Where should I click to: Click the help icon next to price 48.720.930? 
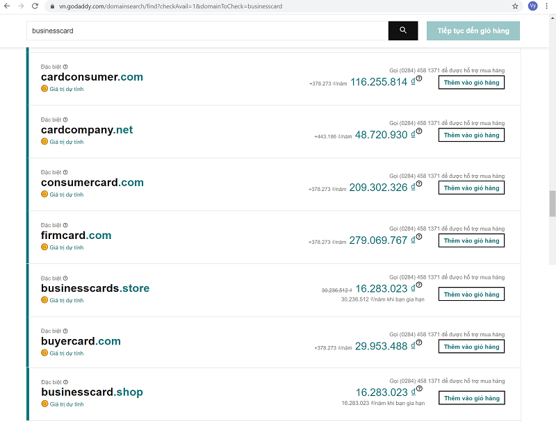pos(419,131)
